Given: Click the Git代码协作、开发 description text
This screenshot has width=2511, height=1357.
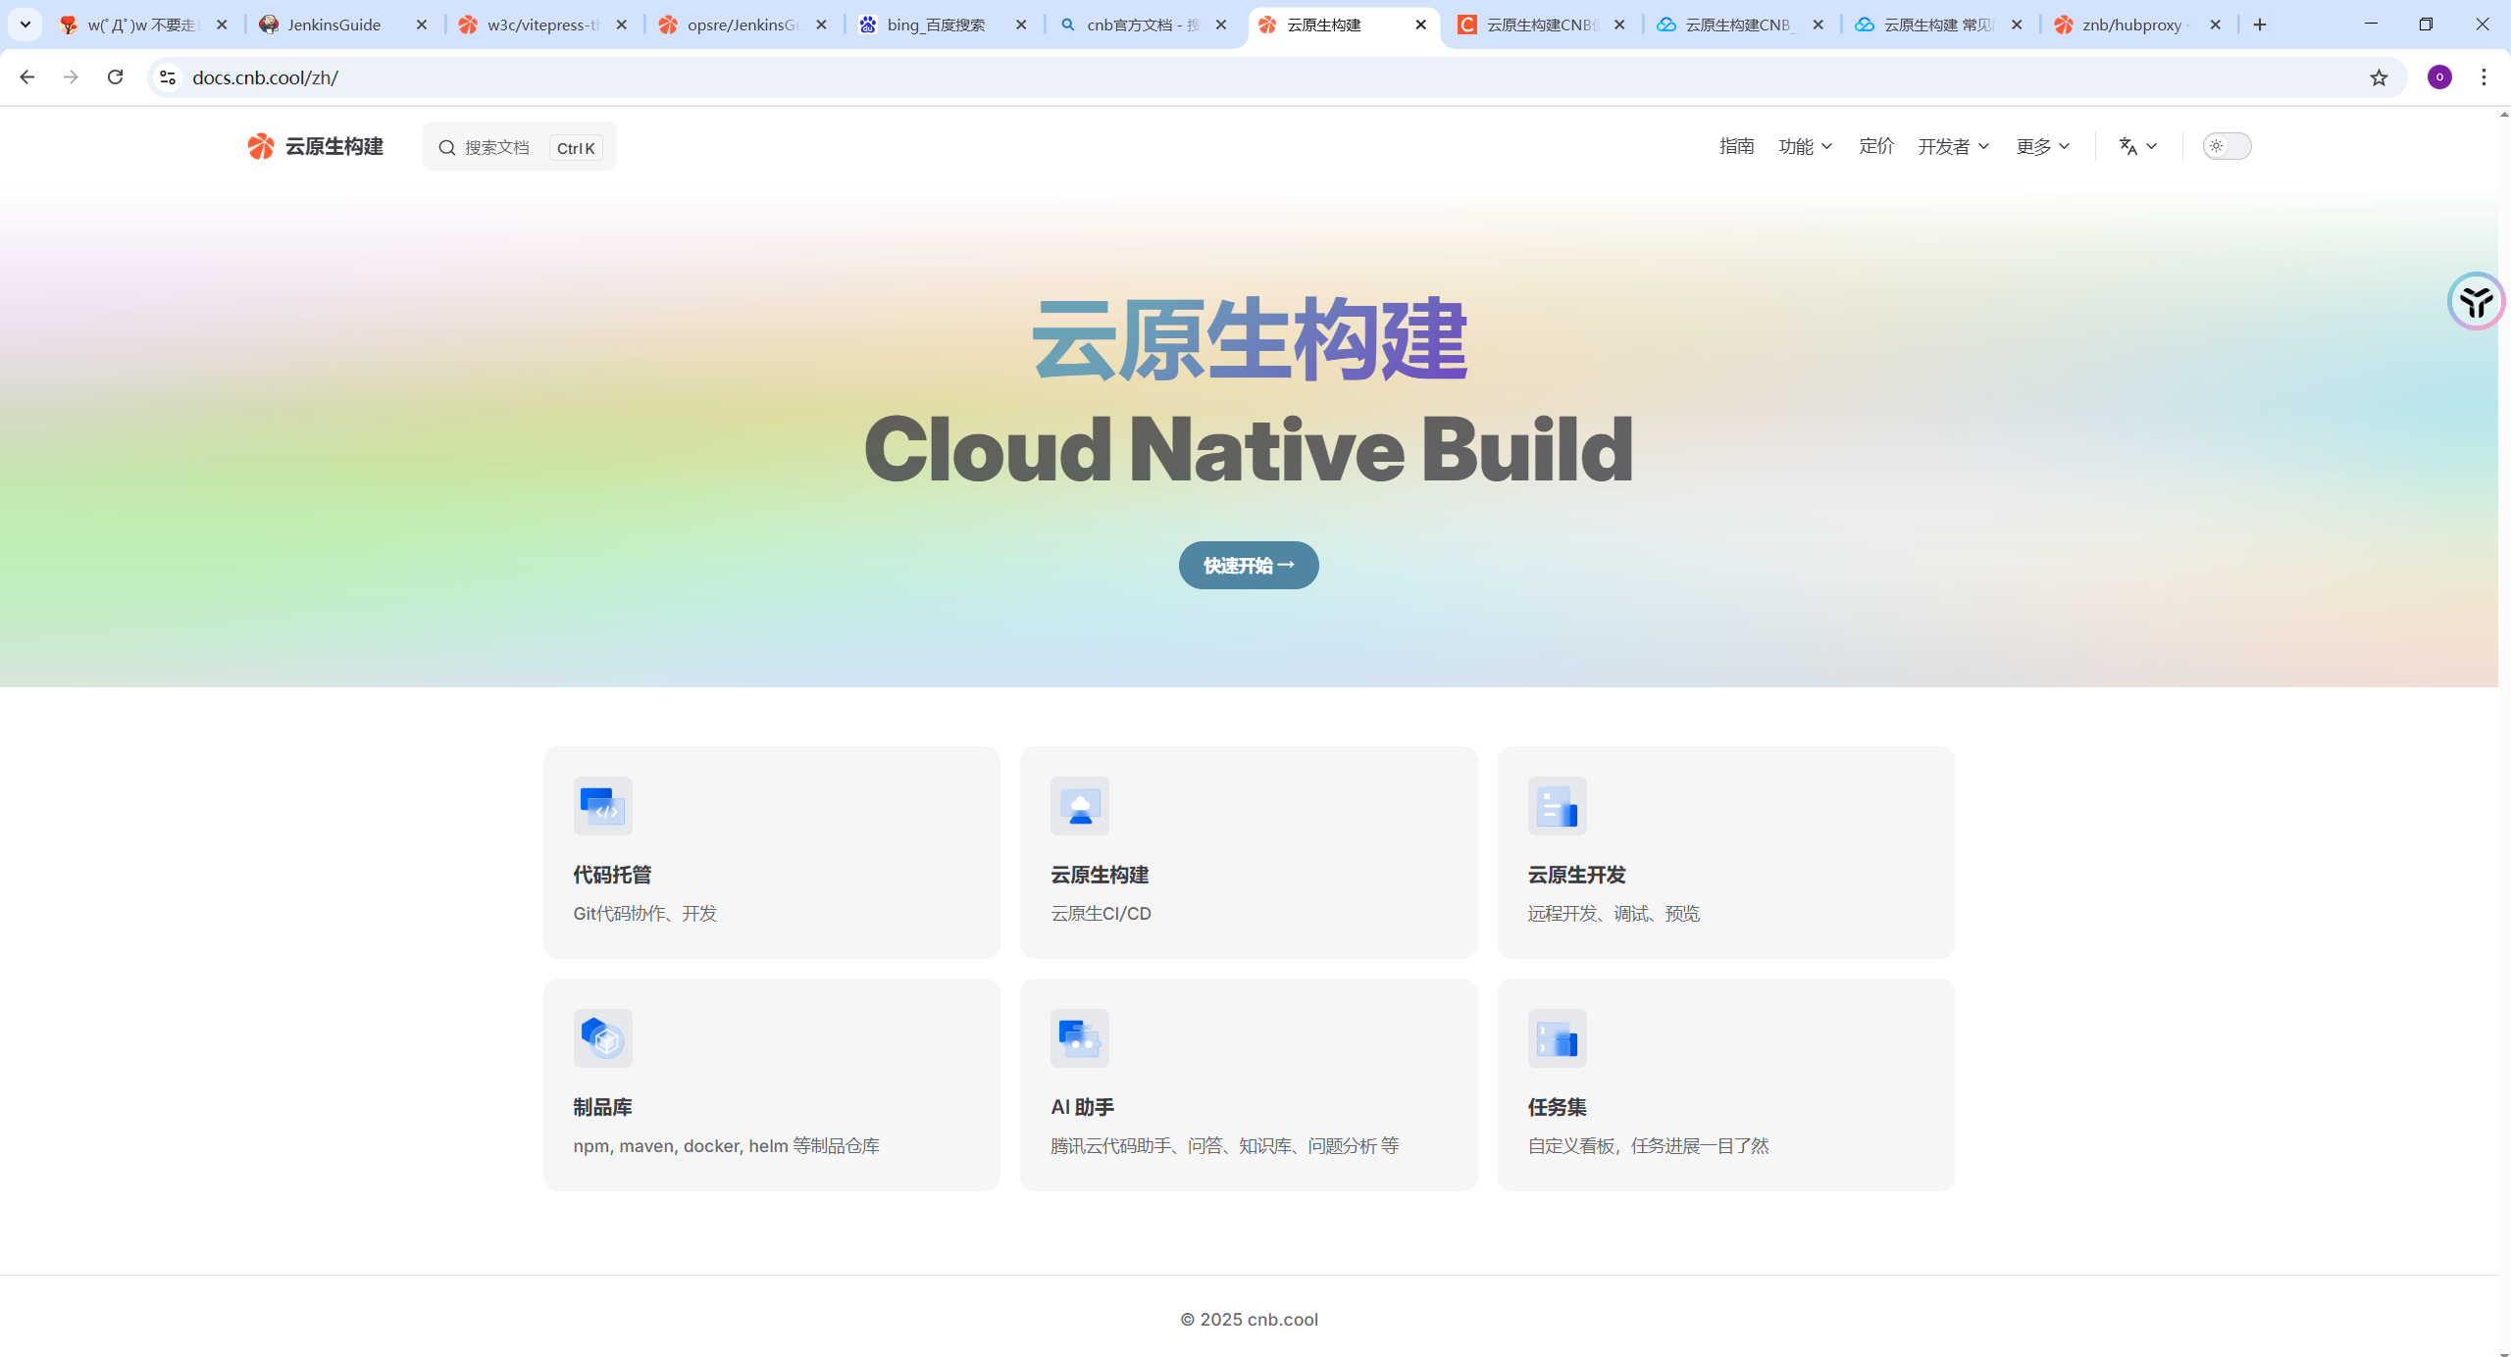Looking at the screenshot, I should coord(645,914).
